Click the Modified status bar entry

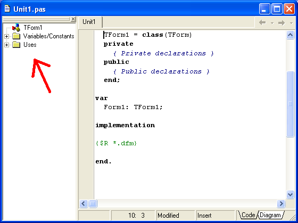(x=176, y=216)
